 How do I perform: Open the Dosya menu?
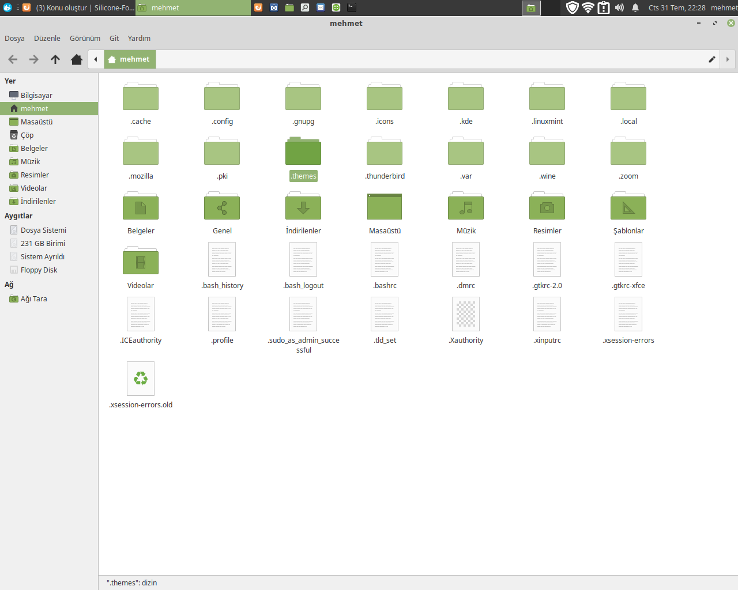[x=14, y=38]
